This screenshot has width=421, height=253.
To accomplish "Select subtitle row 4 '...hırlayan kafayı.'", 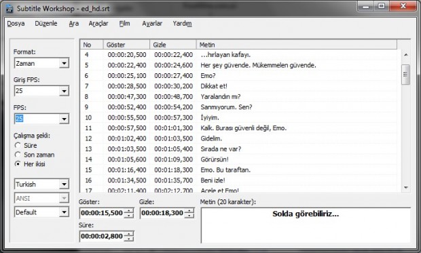I will click(x=238, y=55).
